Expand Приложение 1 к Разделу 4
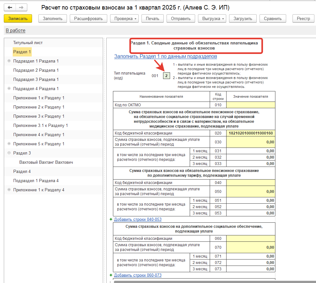316x283 pixels. tap(9, 190)
